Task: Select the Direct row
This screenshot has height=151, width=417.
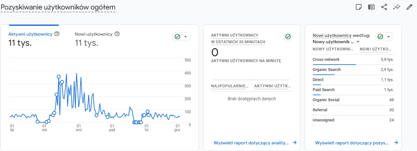Action: [x=353, y=80]
